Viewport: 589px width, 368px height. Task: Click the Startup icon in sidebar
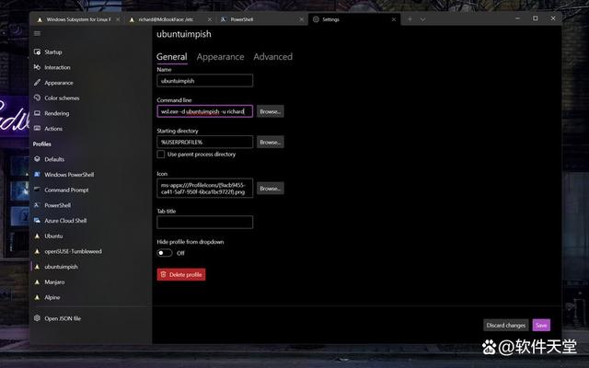(x=37, y=52)
